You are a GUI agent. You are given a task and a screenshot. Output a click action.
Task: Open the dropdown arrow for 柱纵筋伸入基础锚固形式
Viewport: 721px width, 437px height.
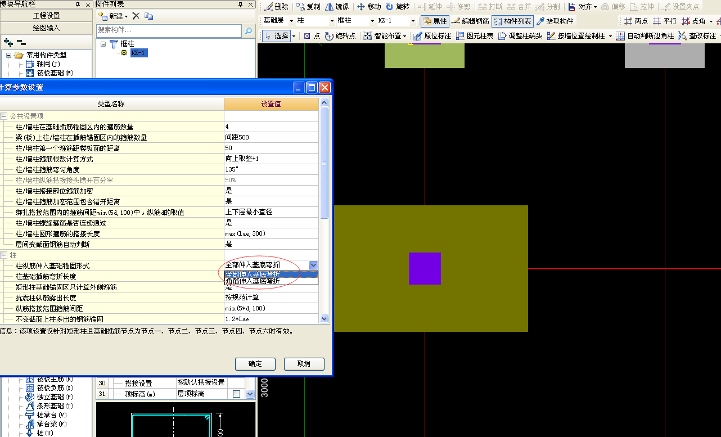(313, 265)
